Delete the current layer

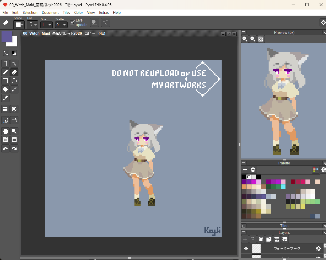[261, 239]
